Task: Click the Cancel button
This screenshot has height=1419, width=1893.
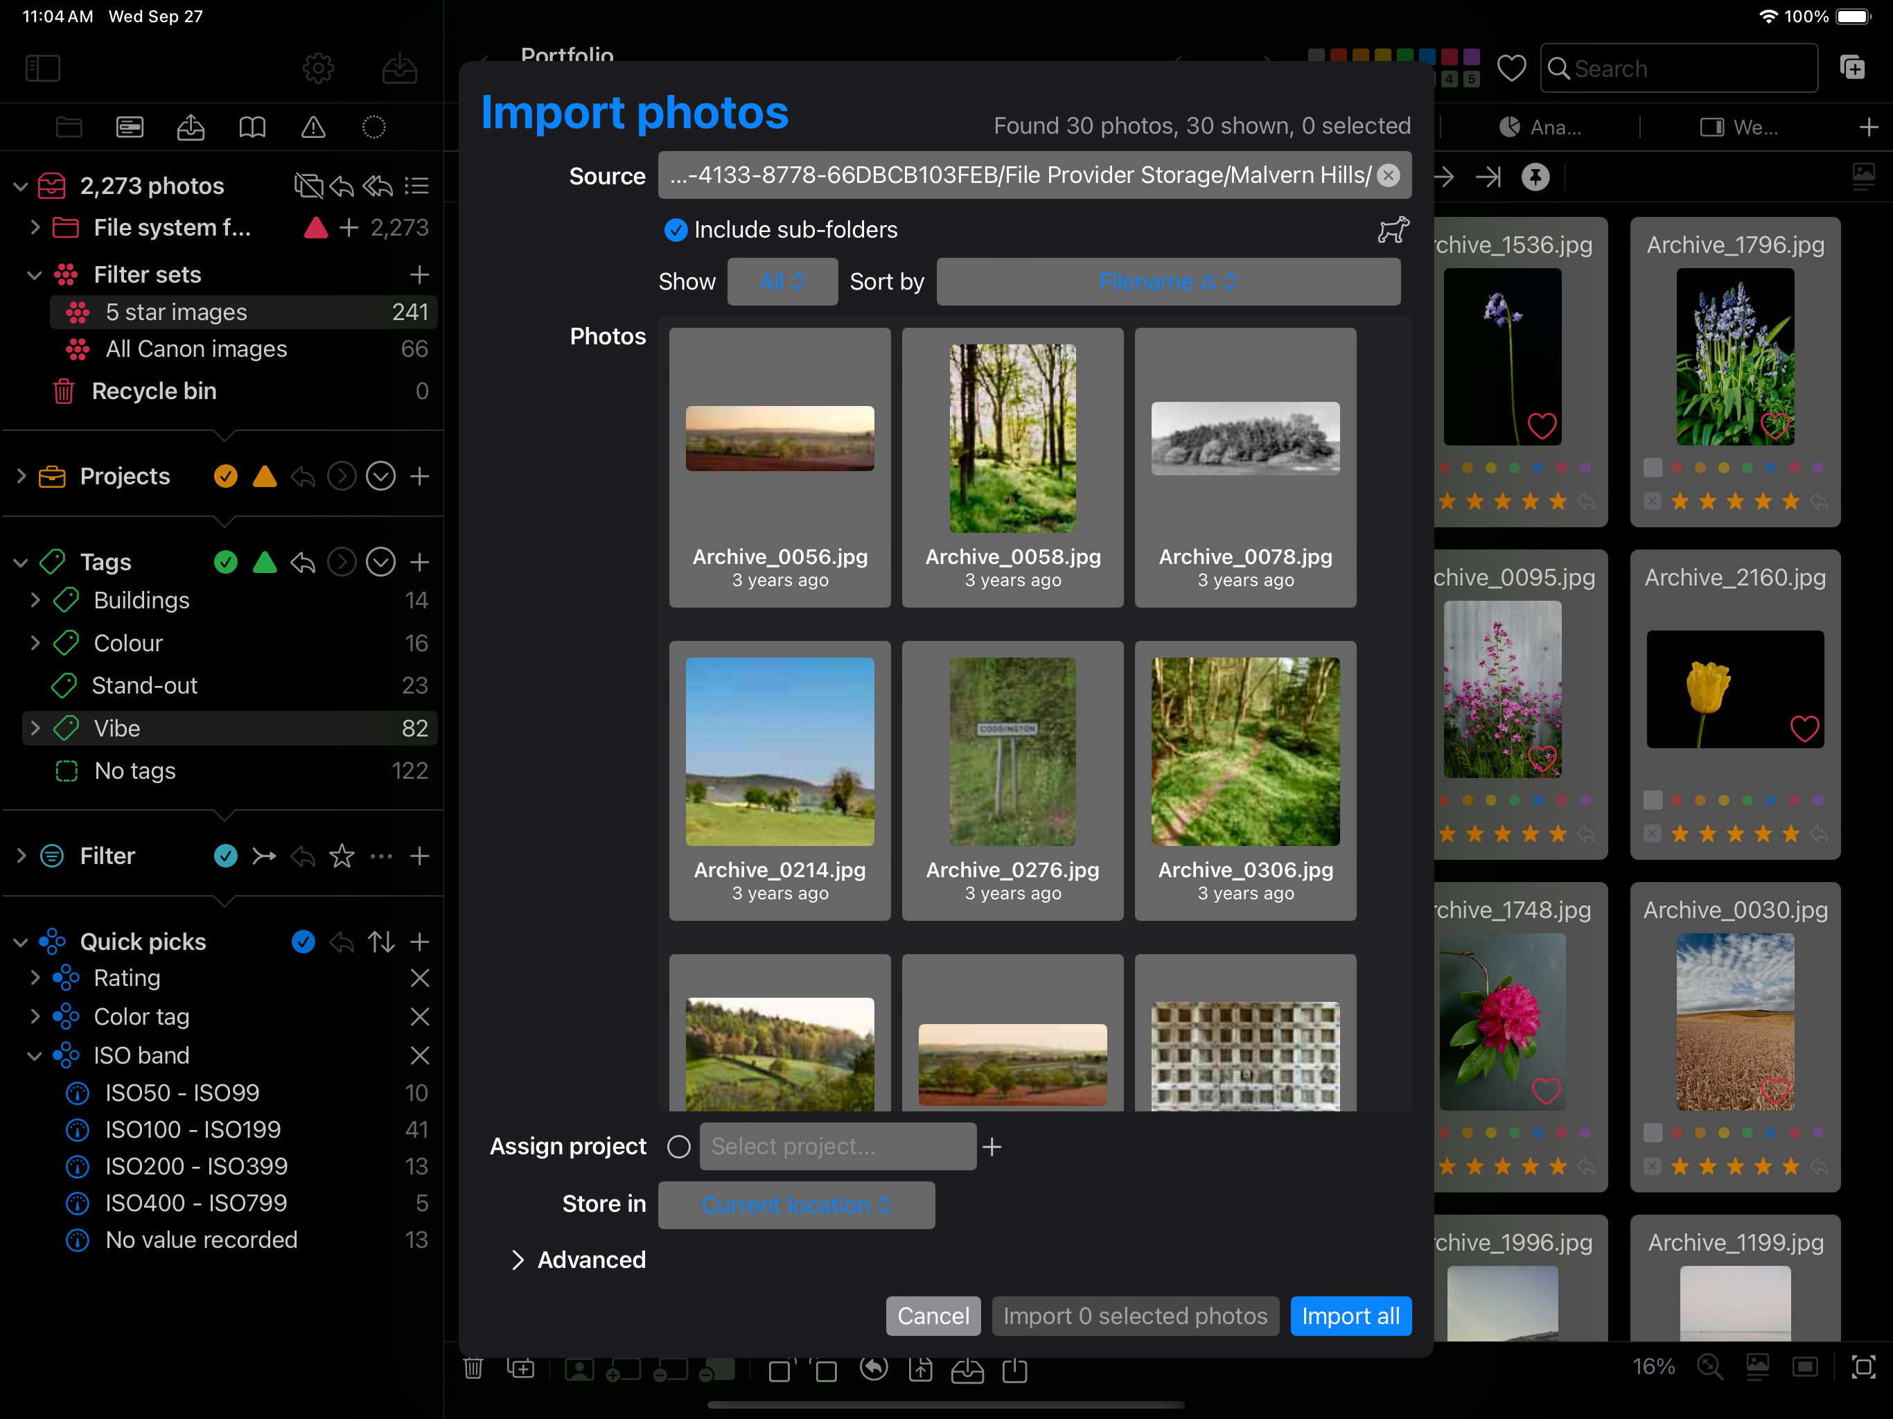Action: tap(933, 1316)
